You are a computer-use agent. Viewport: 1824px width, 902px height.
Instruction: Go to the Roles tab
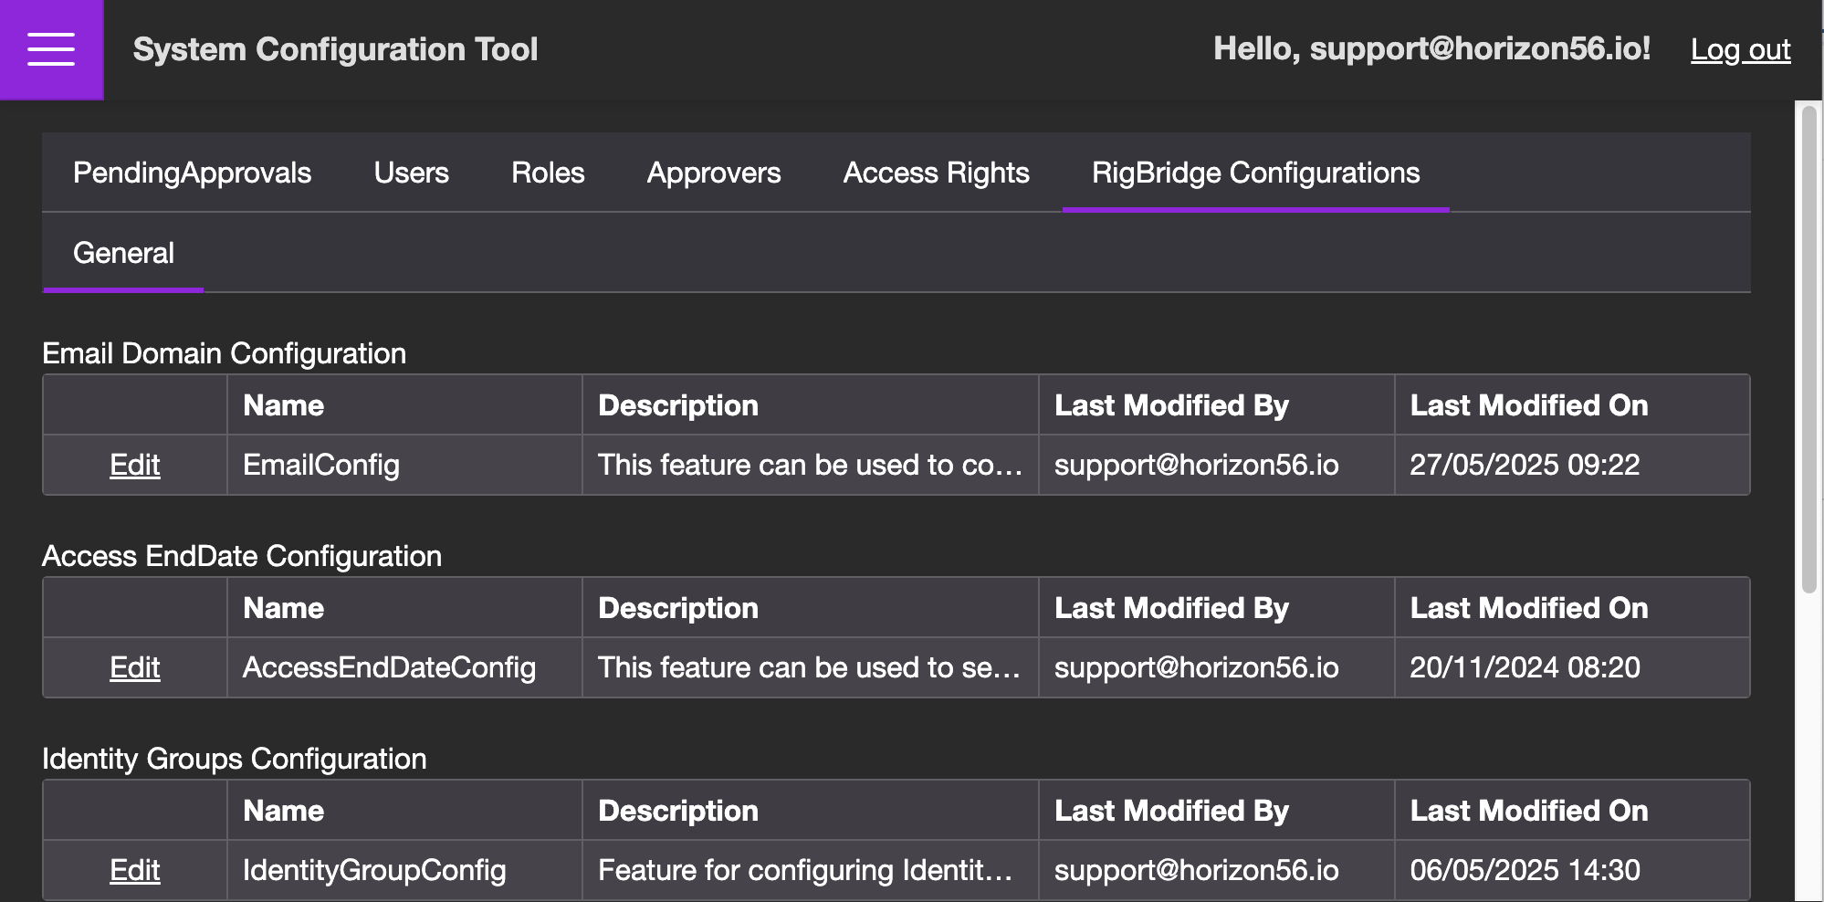[x=548, y=173]
